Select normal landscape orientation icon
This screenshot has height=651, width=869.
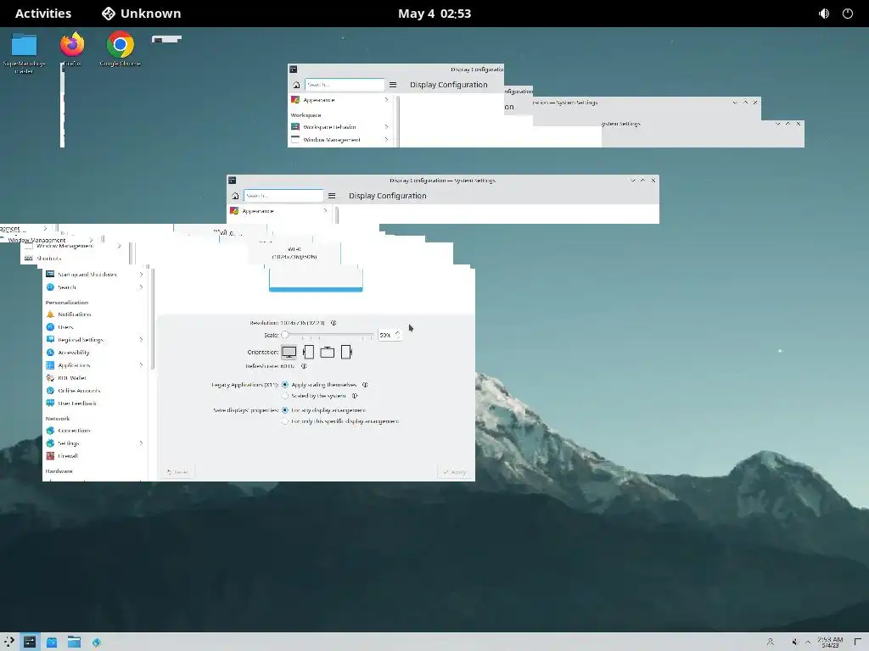tap(289, 352)
